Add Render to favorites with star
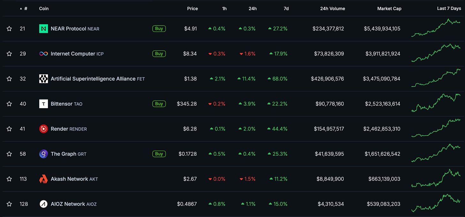 coord(9,129)
